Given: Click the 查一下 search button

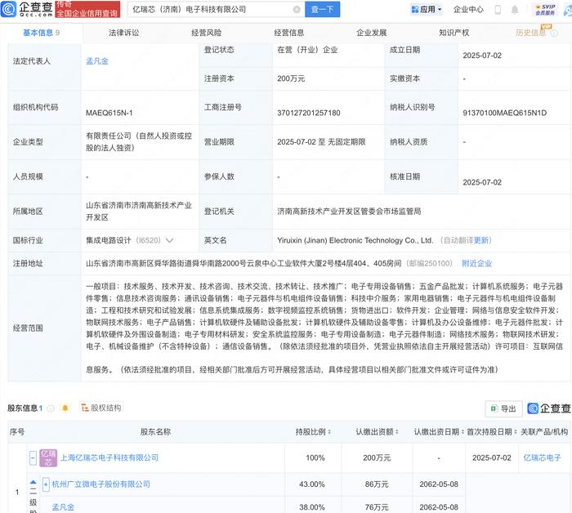Looking at the screenshot, I should (322, 10).
